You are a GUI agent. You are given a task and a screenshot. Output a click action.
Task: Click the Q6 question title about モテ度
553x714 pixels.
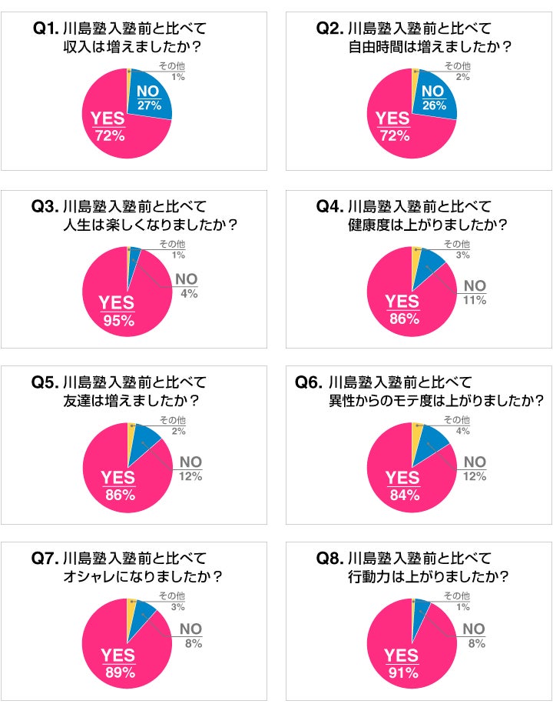pyautogui.click(x=419, y=391)
